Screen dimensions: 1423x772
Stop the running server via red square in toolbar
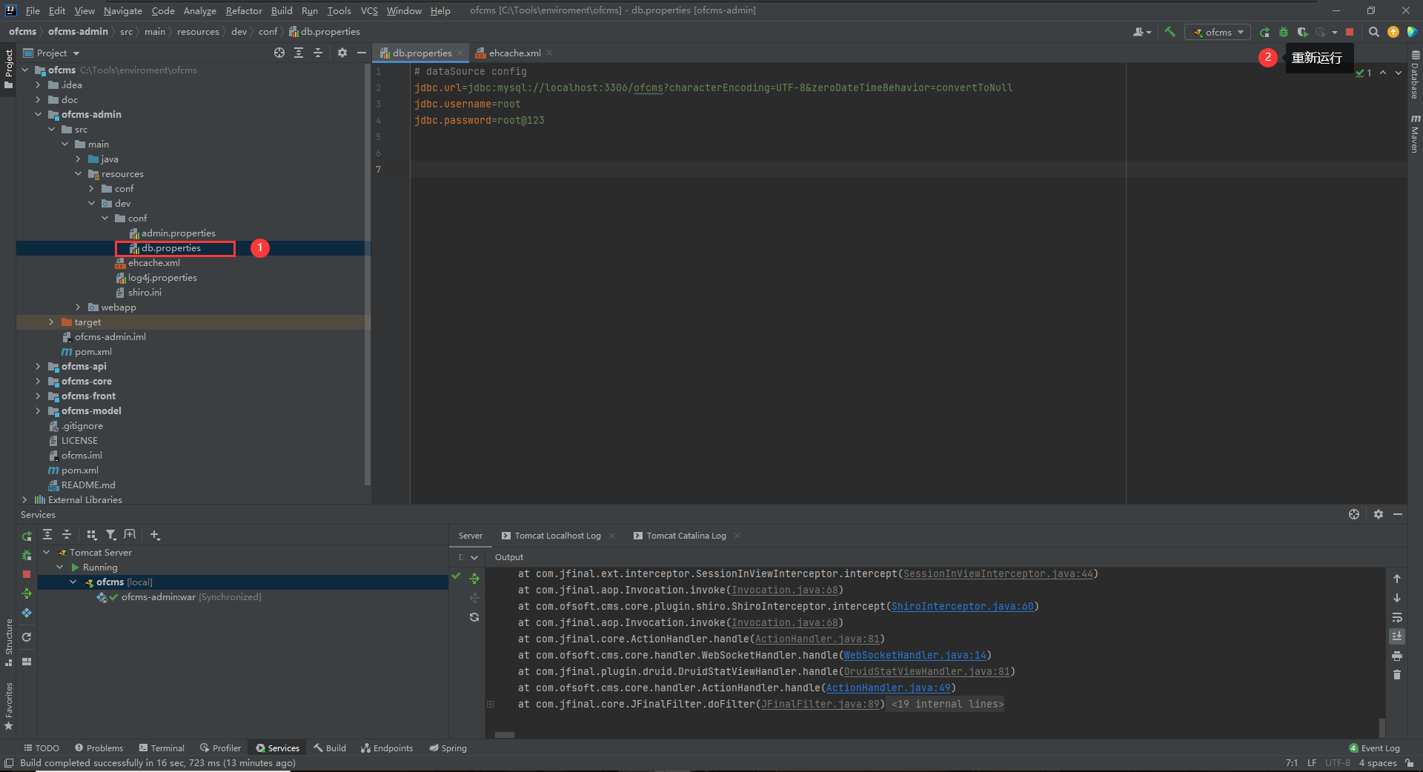[1350, 32]
